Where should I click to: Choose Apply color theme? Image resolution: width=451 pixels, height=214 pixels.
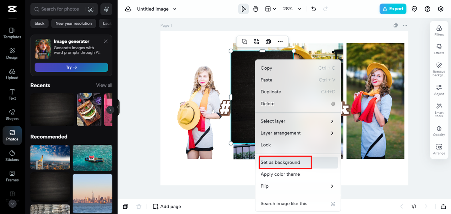click(298, 174)
